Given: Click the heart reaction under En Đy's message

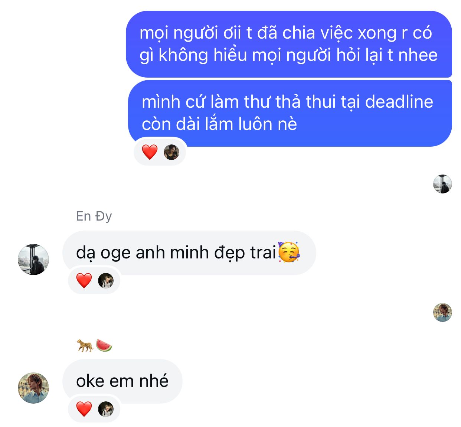Looking at the screenshot, I should (x=84, y=281).
